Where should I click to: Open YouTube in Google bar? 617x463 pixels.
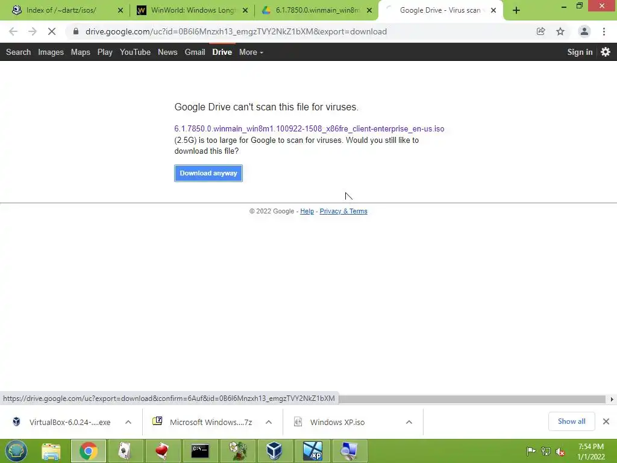click(x=135, y=52)
